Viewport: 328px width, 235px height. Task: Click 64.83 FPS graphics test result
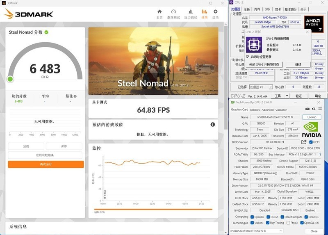tap(153, 110)
